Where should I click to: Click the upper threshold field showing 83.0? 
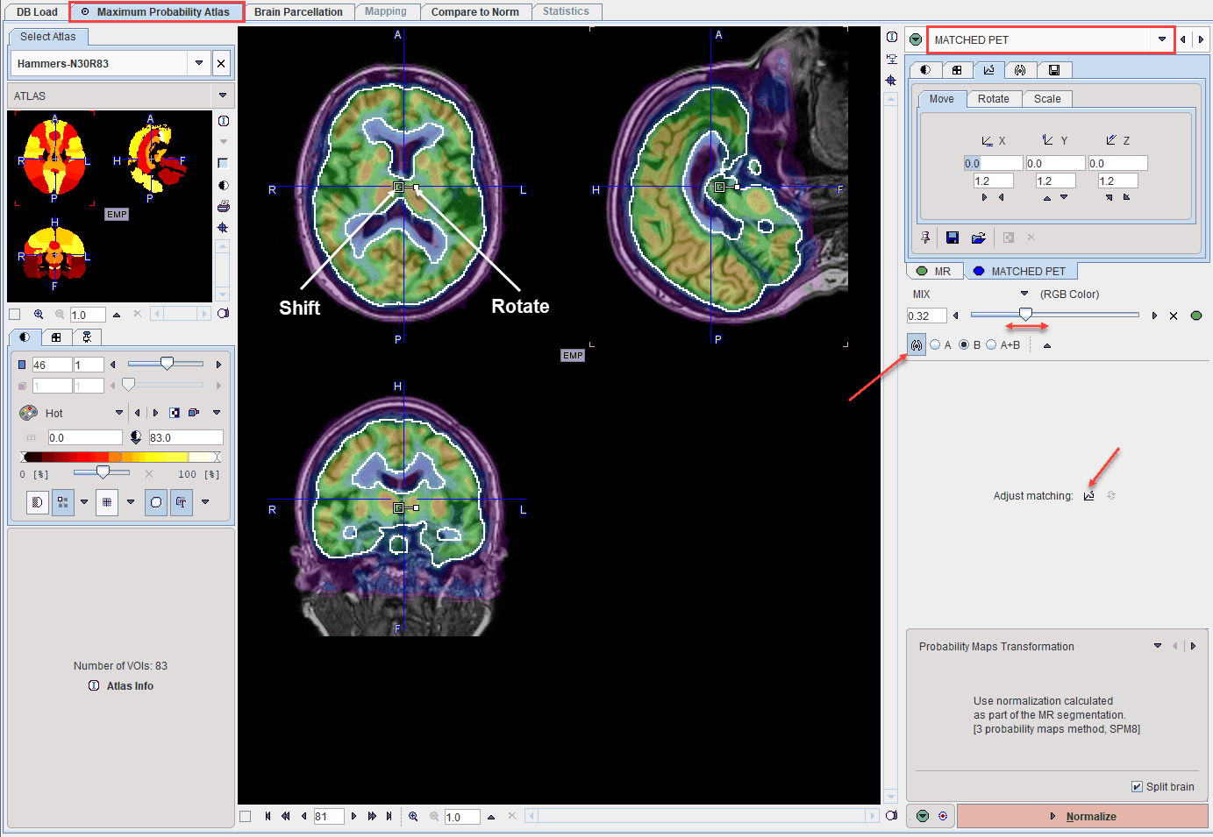point(185,437)
